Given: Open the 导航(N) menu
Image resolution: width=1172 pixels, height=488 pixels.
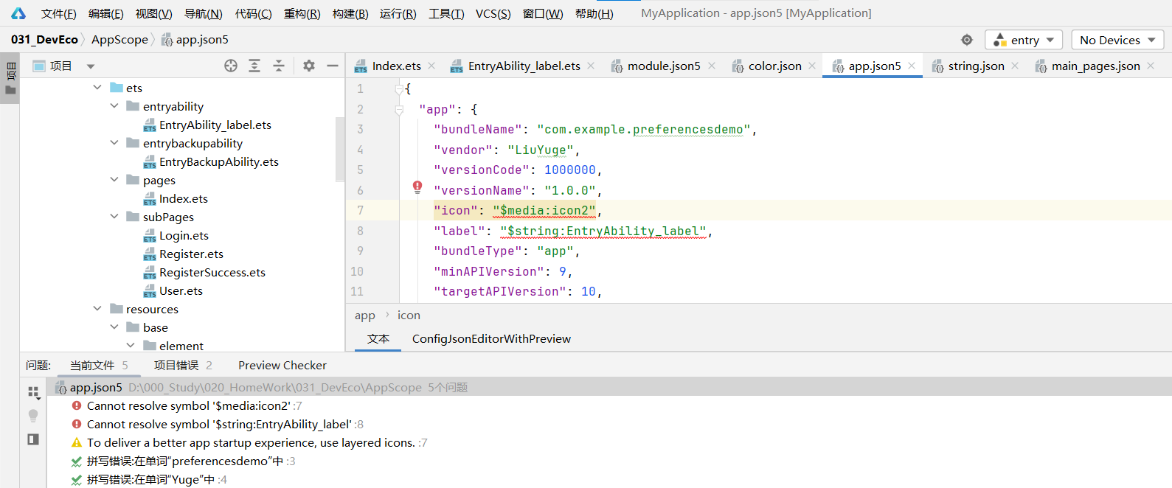Looking at the screenshot, I should (203, 13).
